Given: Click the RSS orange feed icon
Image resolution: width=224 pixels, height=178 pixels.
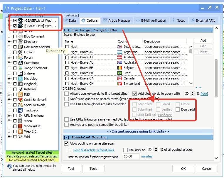Looking at the screenshot, I should (20, 94).
